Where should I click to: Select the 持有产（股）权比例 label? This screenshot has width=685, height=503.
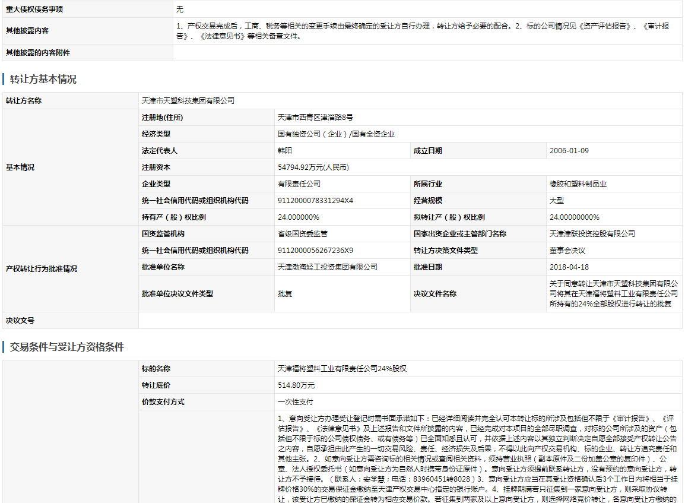click(173, 217)
